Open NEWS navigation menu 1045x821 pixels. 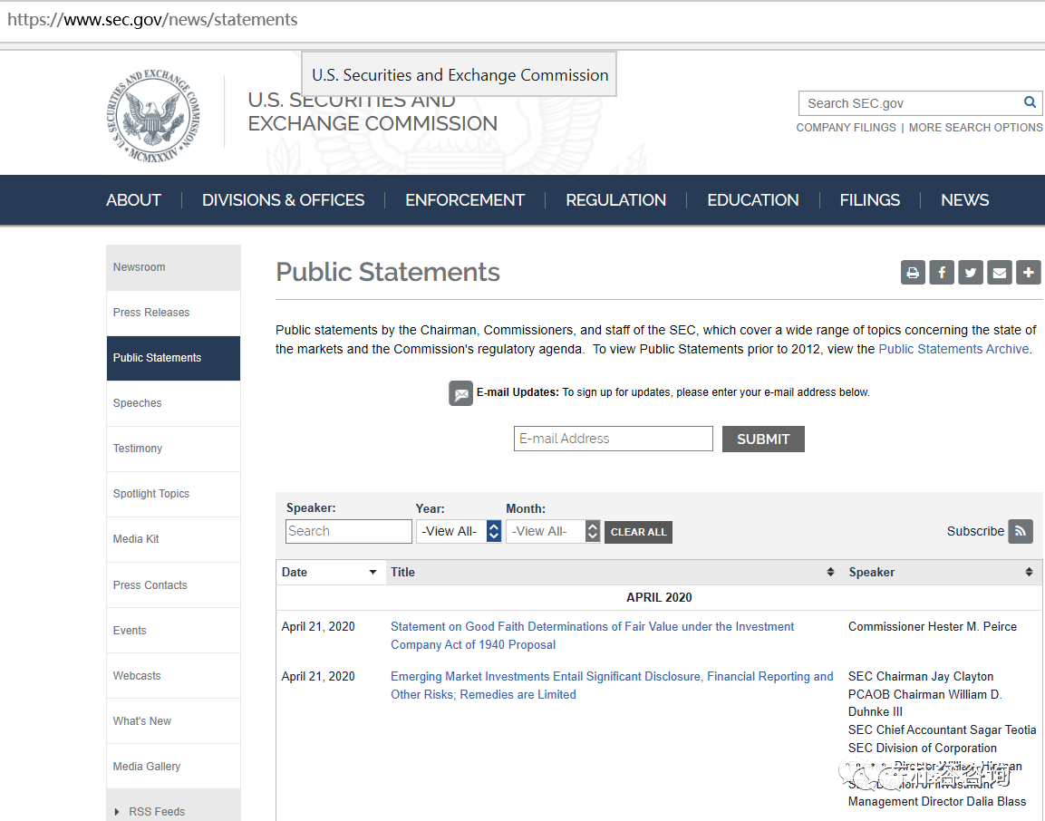point(965,200)
